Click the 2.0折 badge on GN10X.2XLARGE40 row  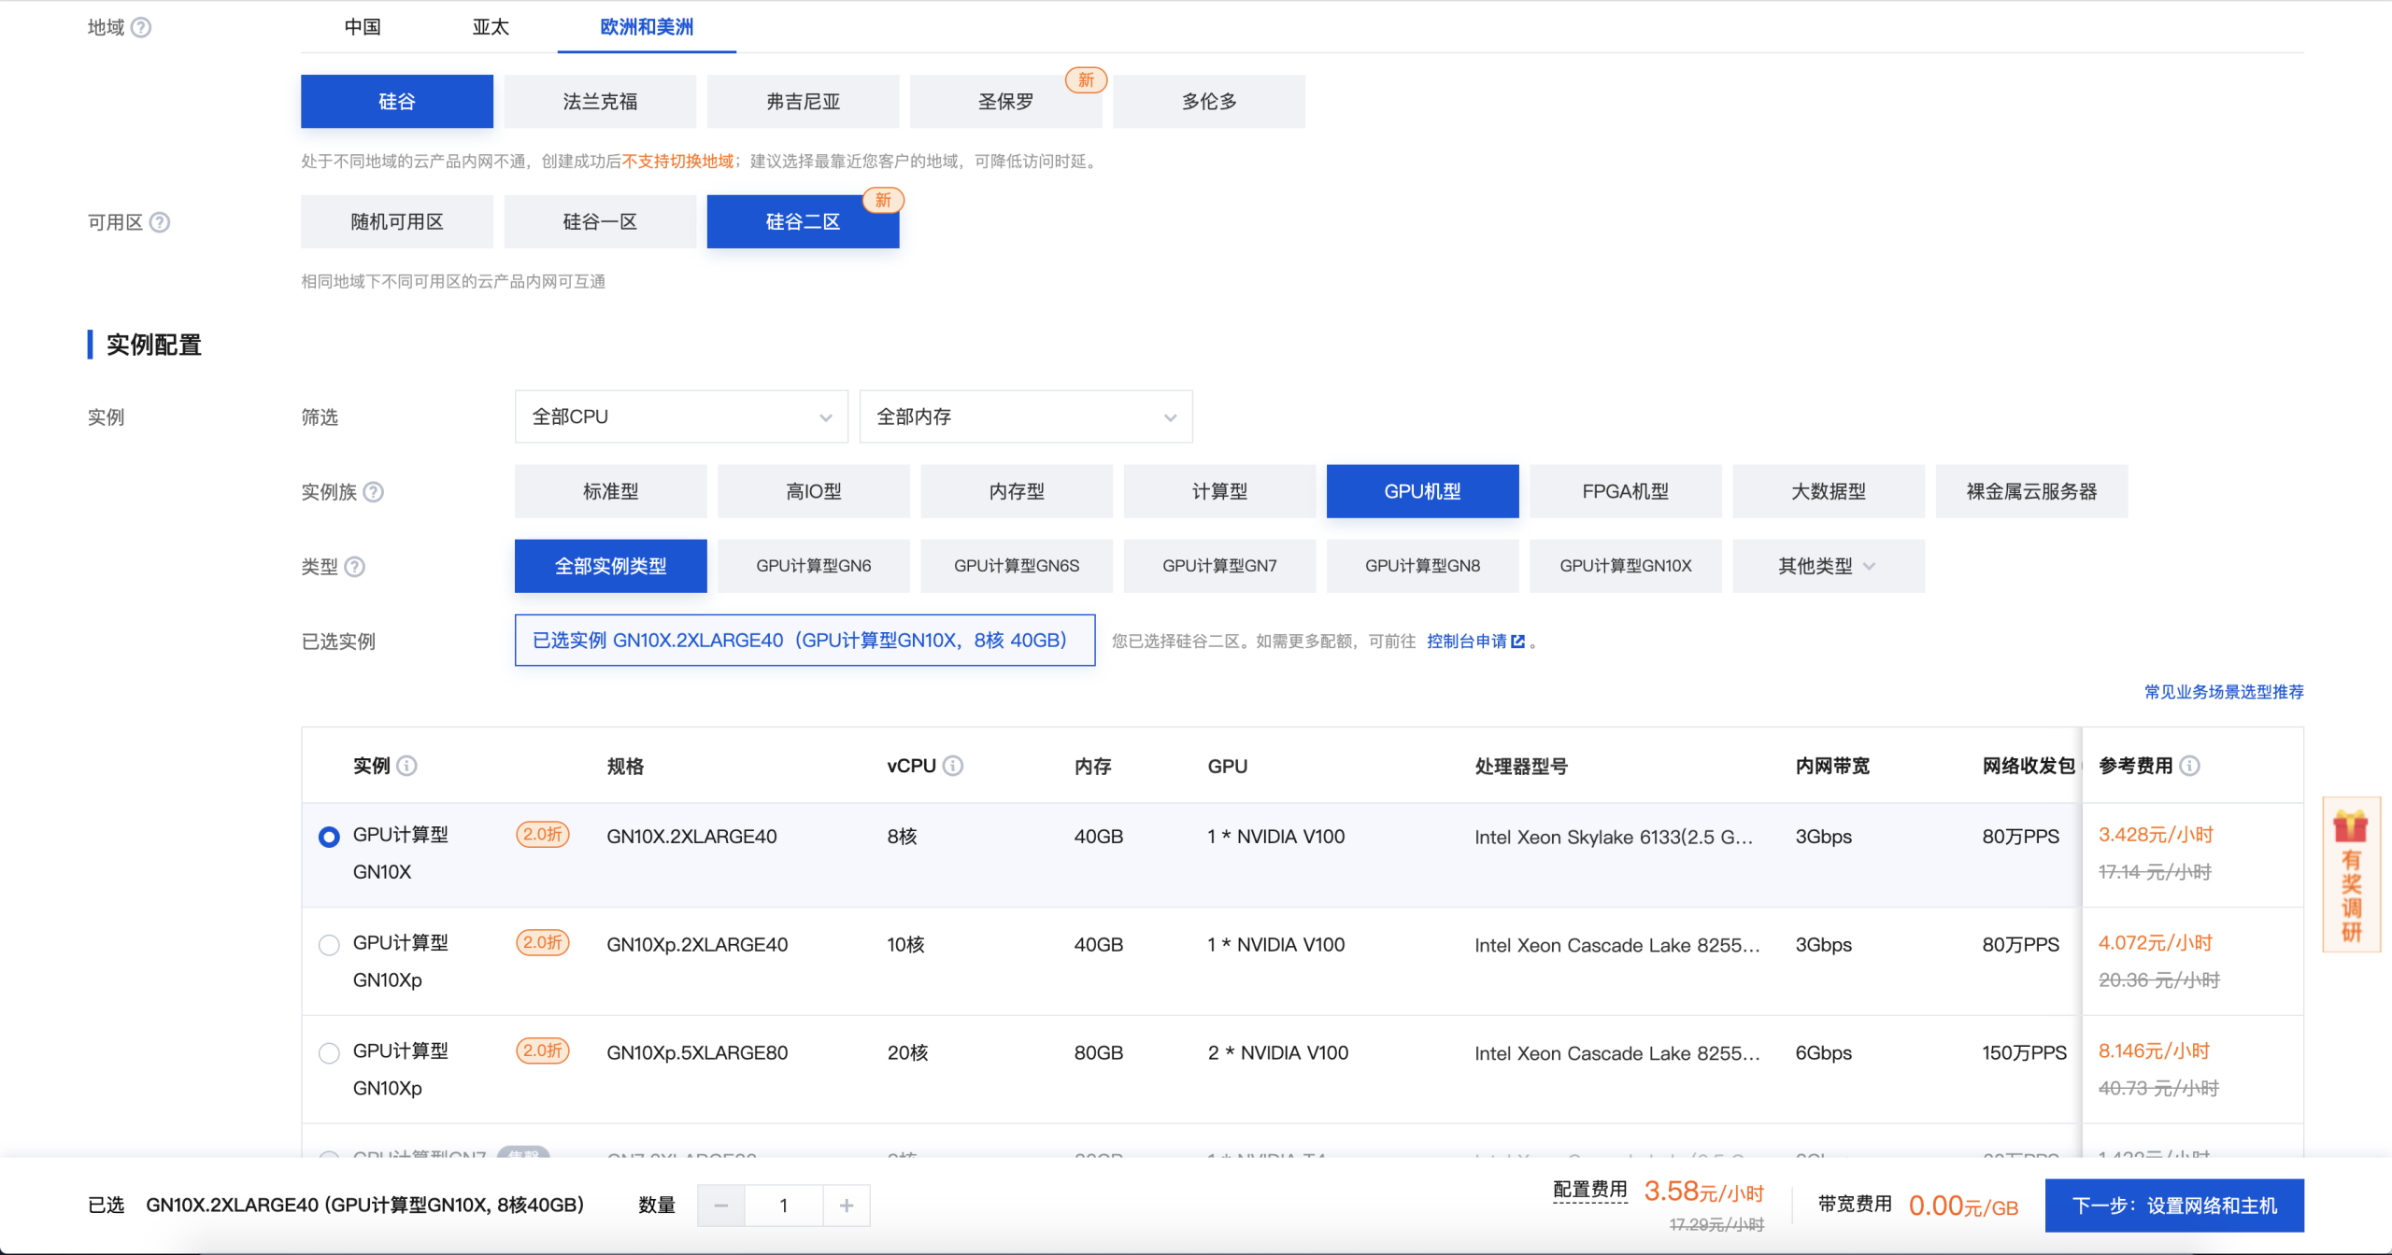coord(543,835)
